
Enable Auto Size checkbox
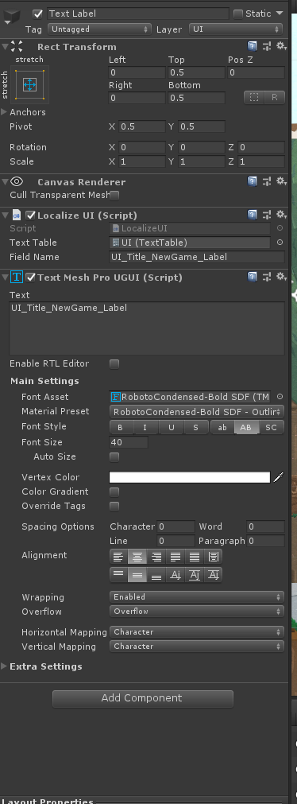114,456
